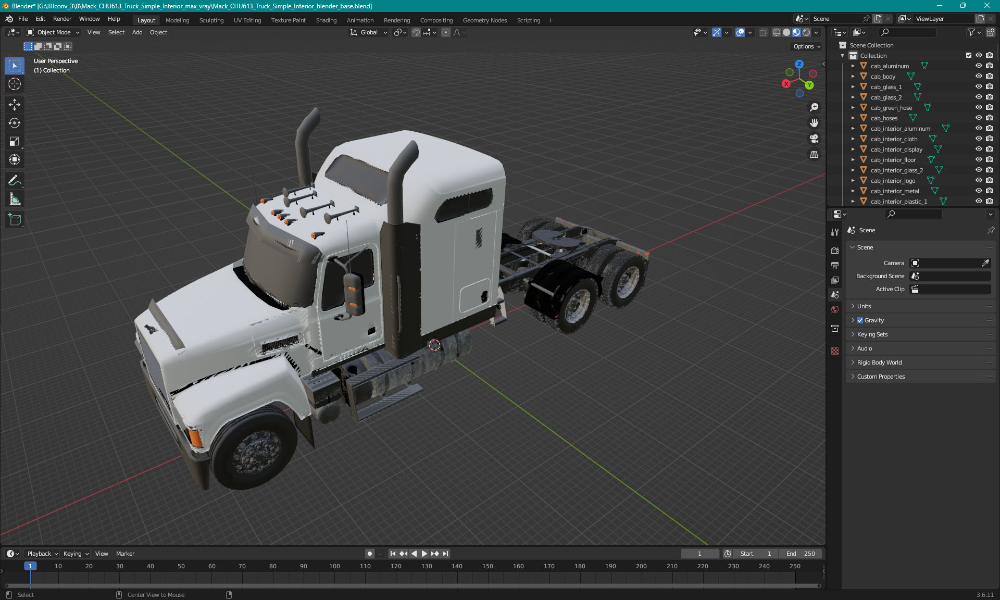Hide cab_aluminum in viewport
1000x600 pixels.
click(x=979, y=66)
